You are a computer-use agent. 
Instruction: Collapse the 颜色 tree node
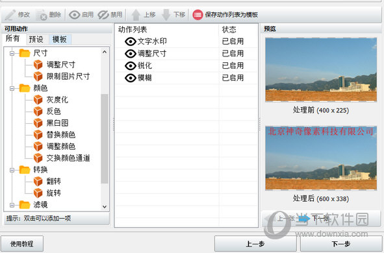[x=12, y=88]
